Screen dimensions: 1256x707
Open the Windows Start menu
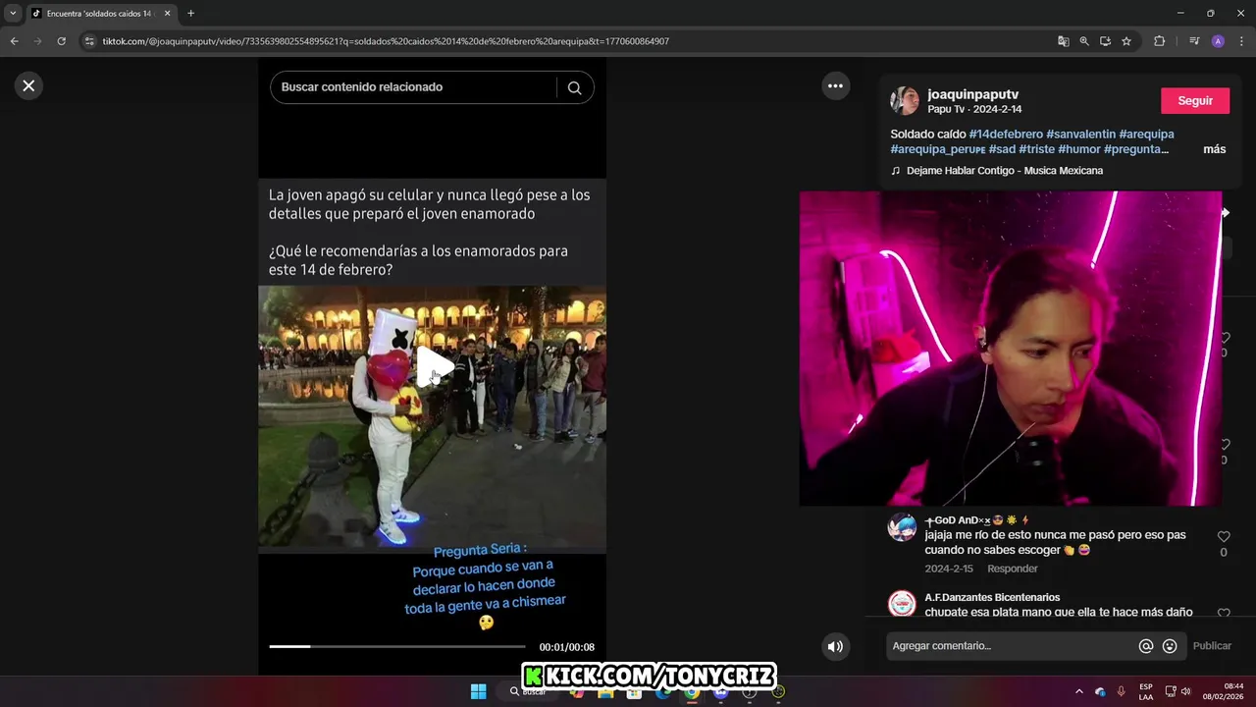pyautogui.click(x=479, y=691)
